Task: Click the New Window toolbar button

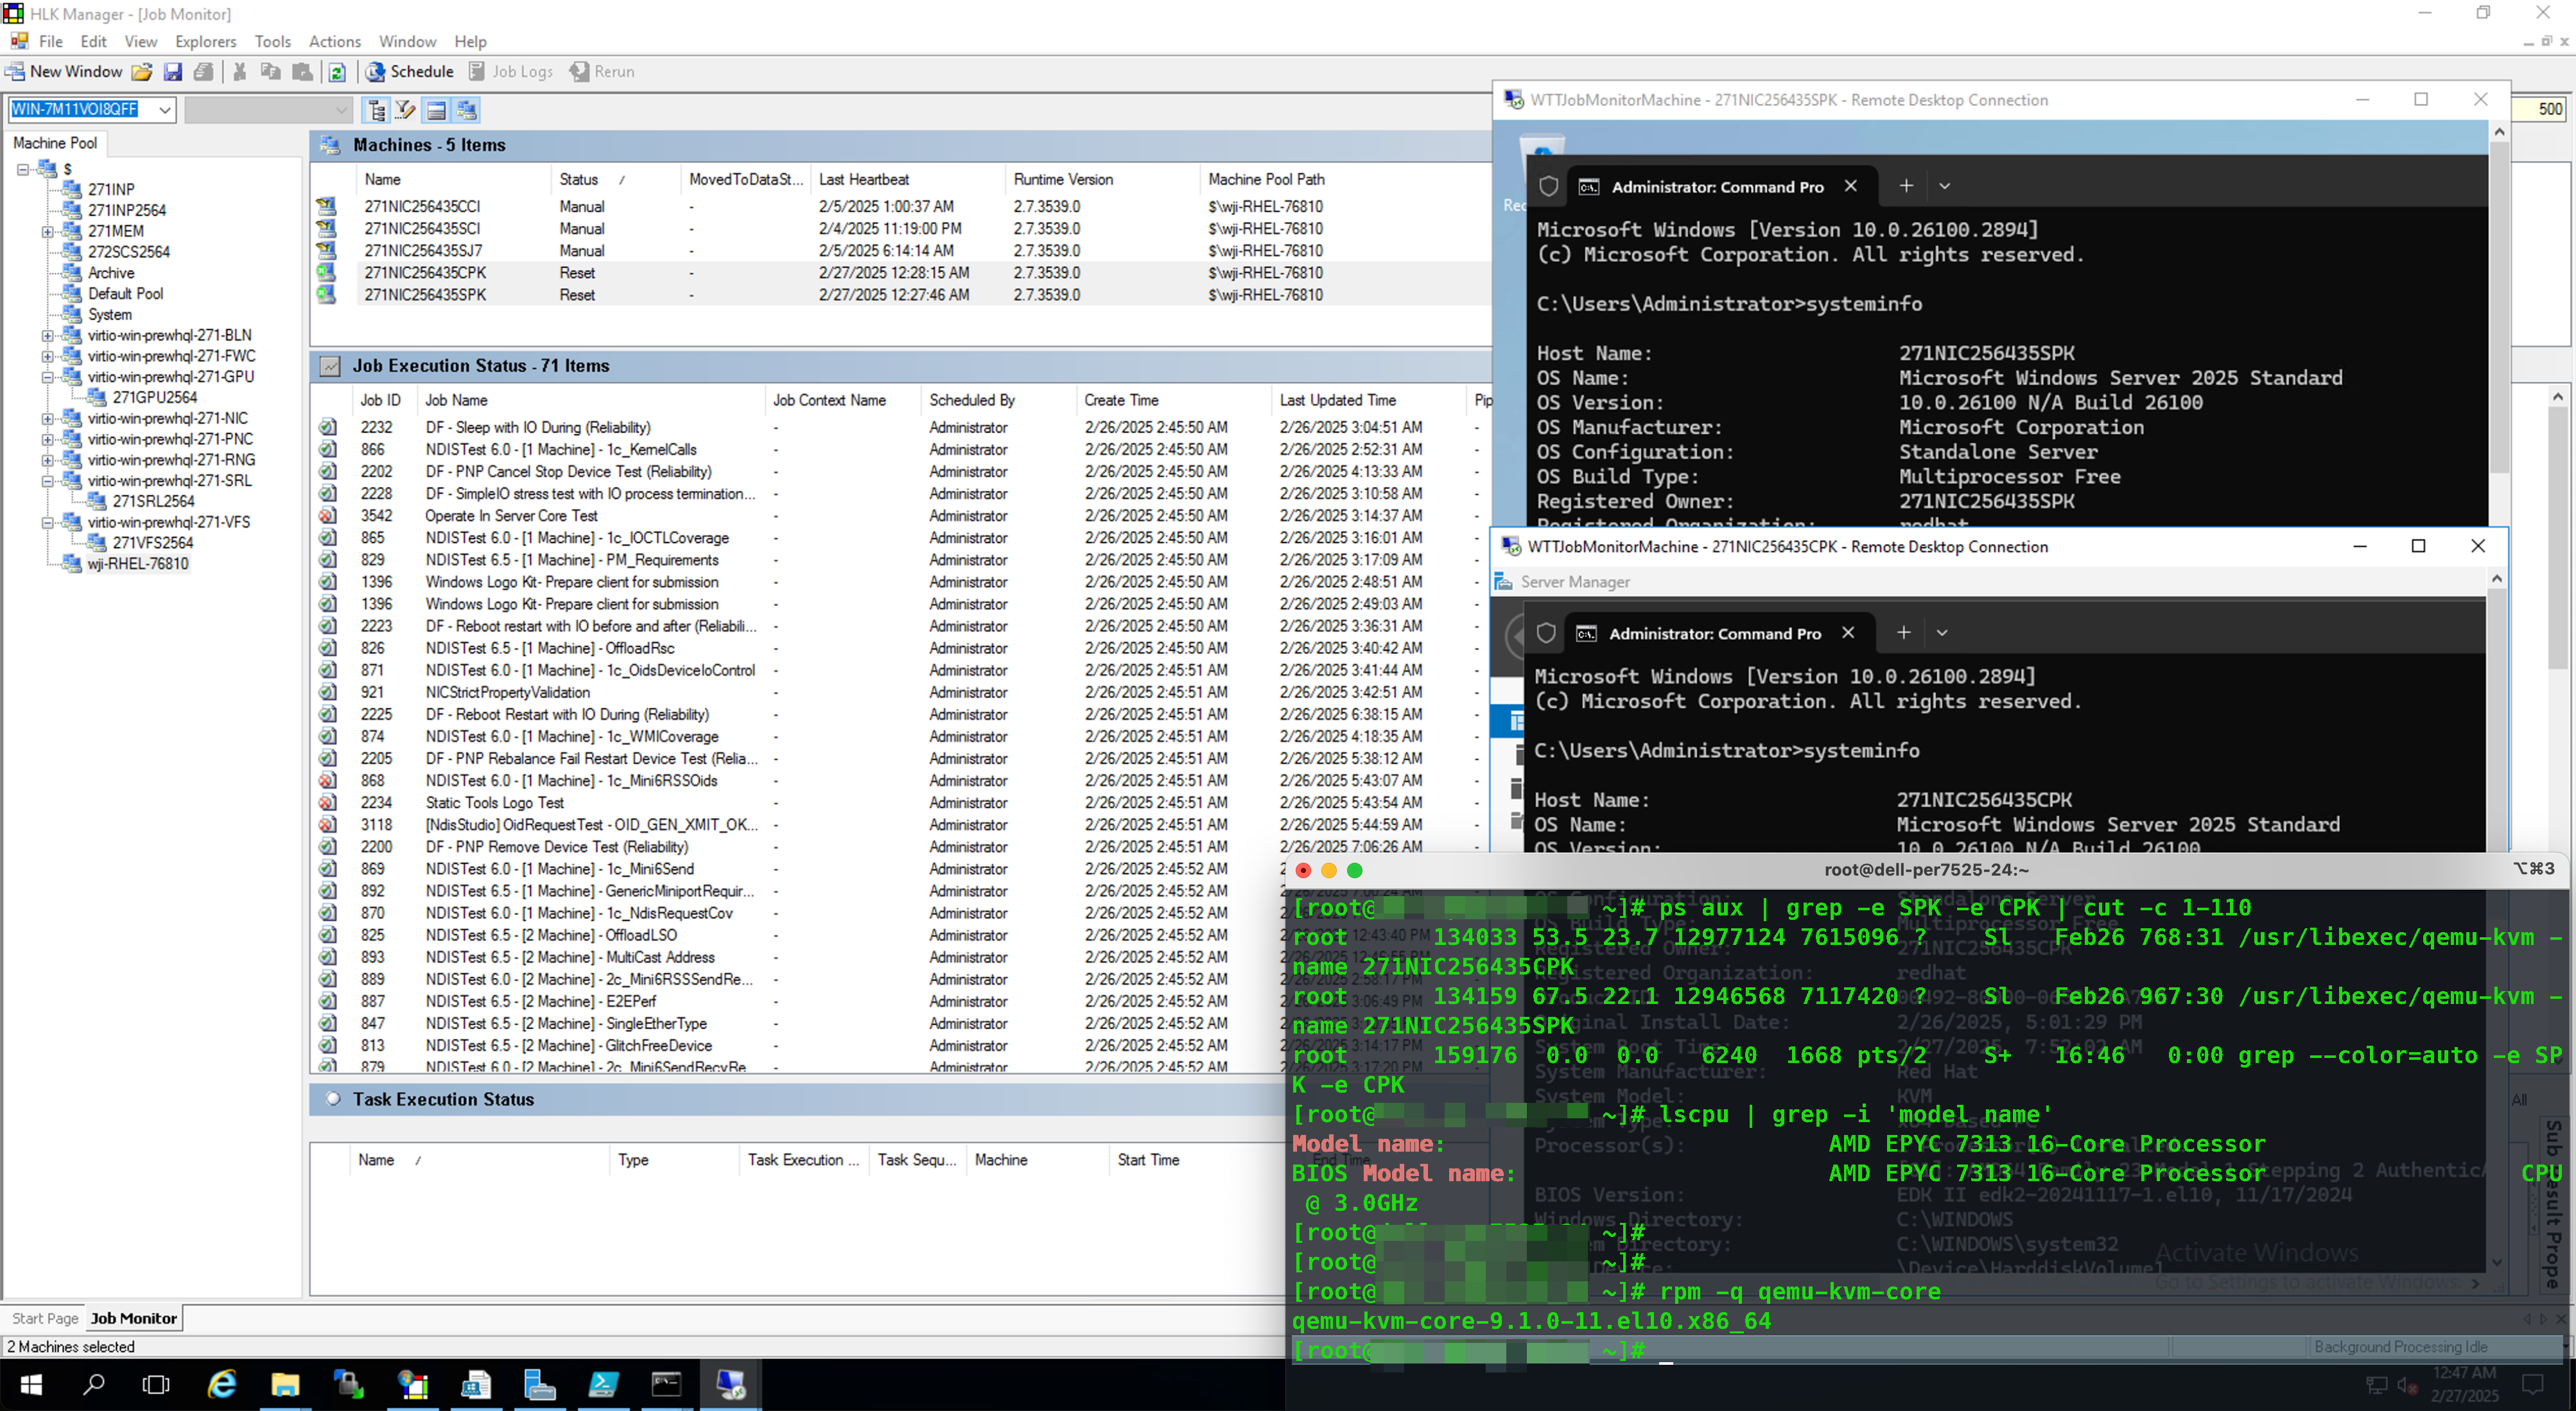Action: (64, 71)
